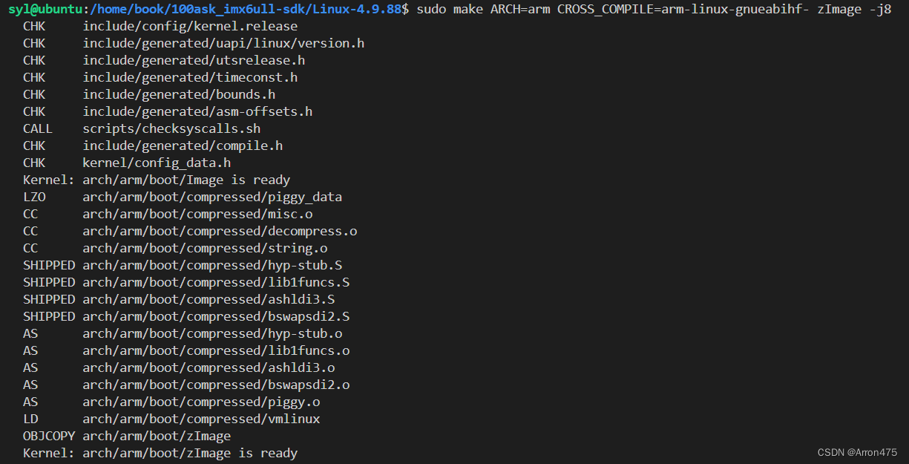Click the include/generated/utsrelease.h line
Screen dimensions: 909x464
[164, 60]
